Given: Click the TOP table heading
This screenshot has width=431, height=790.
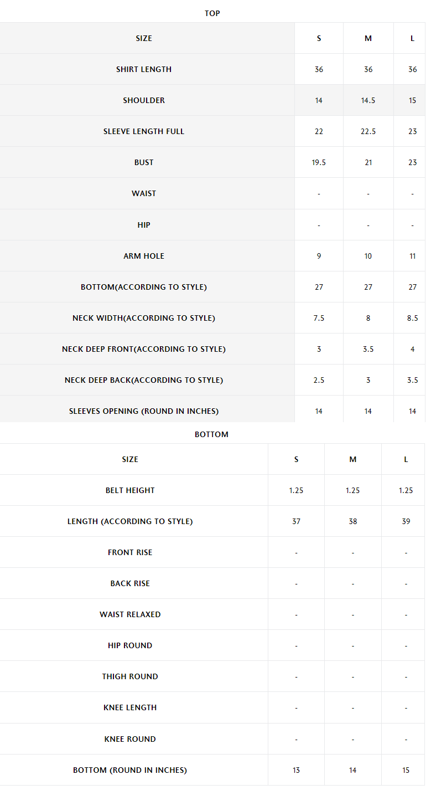Looking at the screenshot, I should coord(212,13).
